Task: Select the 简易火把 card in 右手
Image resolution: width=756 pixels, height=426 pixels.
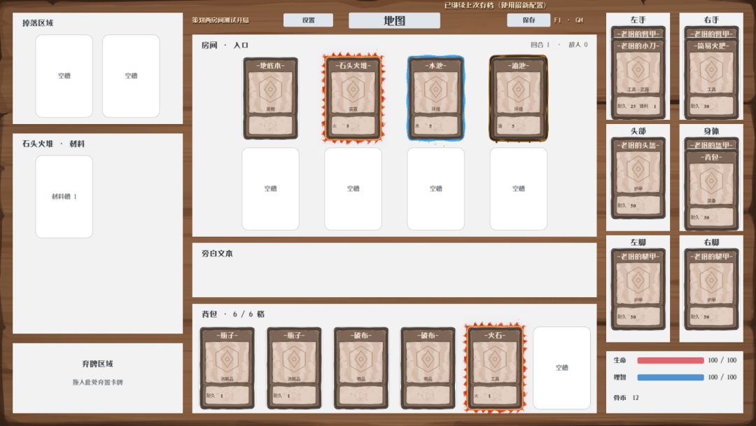Action: tap(711, 80)
